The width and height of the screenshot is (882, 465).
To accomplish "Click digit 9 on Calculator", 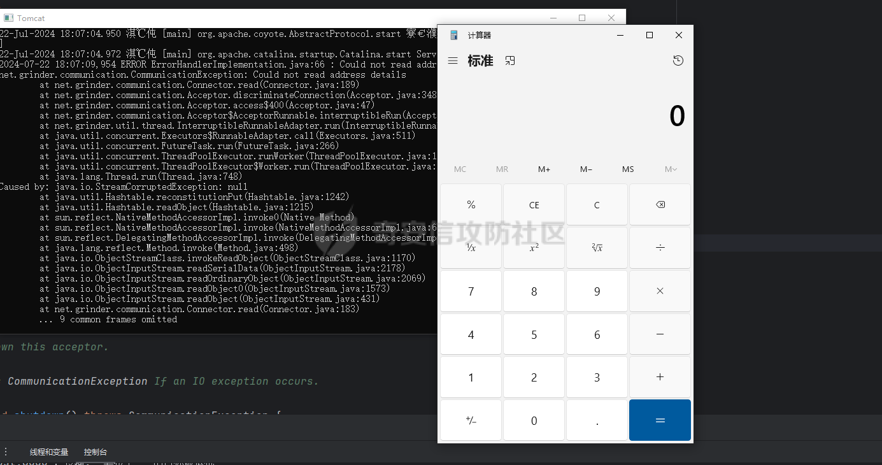I will [x=597, y=291].
